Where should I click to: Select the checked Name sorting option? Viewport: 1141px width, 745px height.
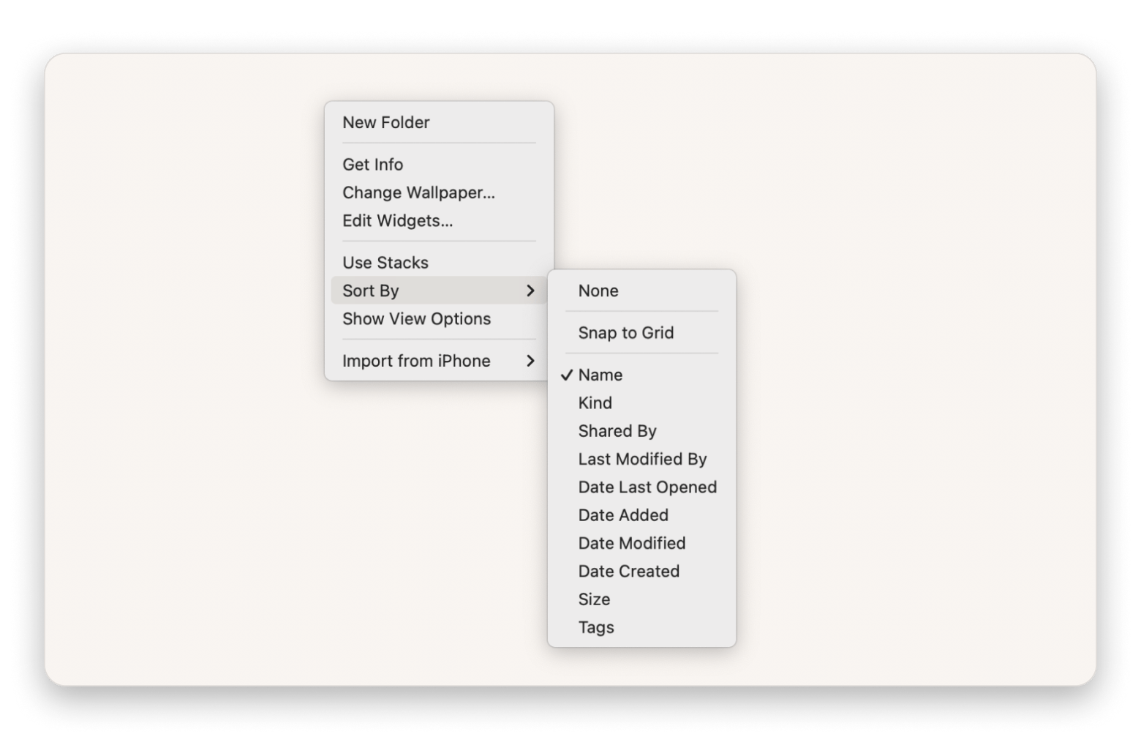[600, 375]
